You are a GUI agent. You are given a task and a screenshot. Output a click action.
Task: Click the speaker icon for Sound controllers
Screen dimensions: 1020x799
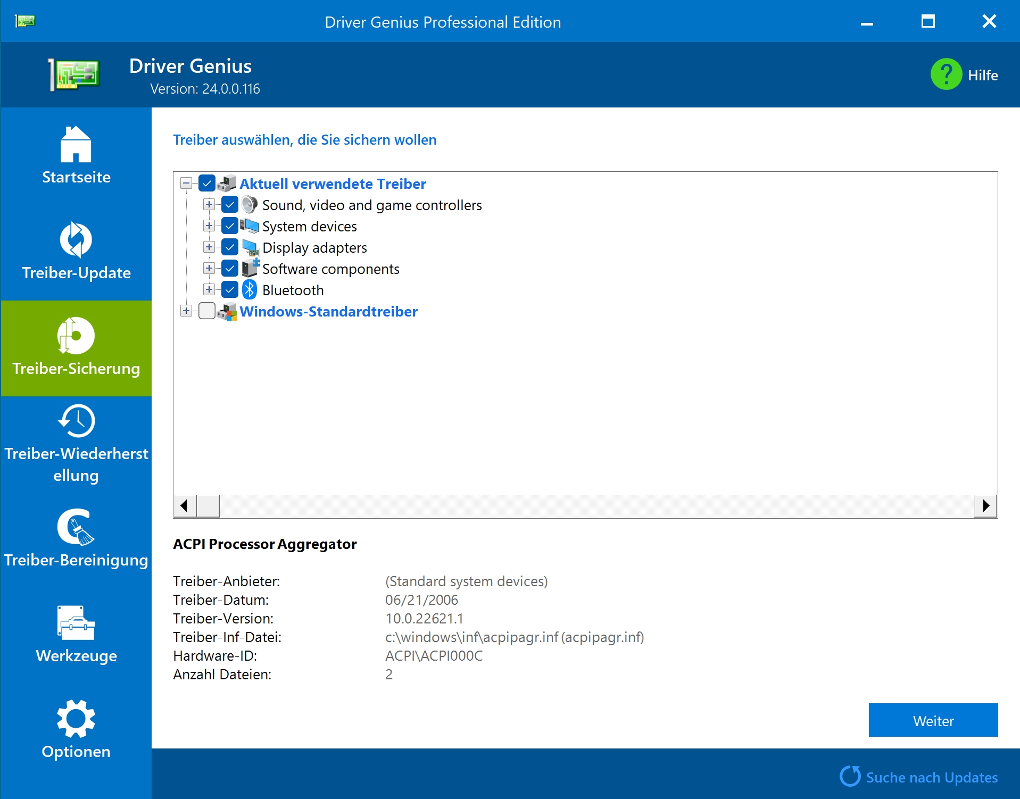pos(250,205)
